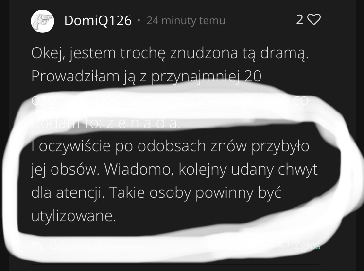Viewport: 364px width, 271px height.
Task: Open the DomiQ126 user profile link
Action: tap(98, 21)
